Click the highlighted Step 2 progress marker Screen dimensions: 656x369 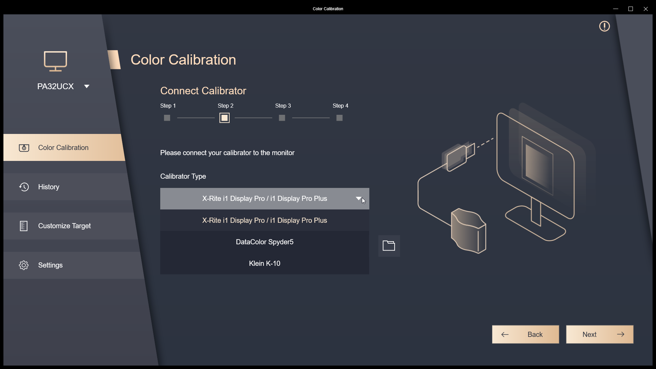point(224,118)
